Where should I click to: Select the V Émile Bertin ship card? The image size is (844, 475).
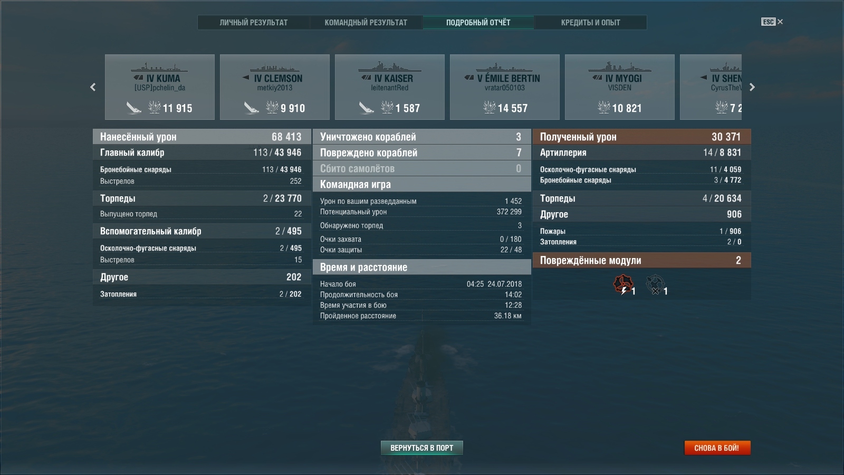pos(505,87)
